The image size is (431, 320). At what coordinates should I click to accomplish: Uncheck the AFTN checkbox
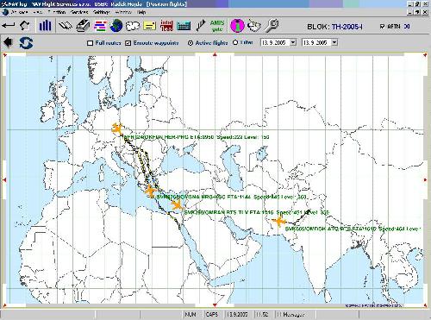382,26
